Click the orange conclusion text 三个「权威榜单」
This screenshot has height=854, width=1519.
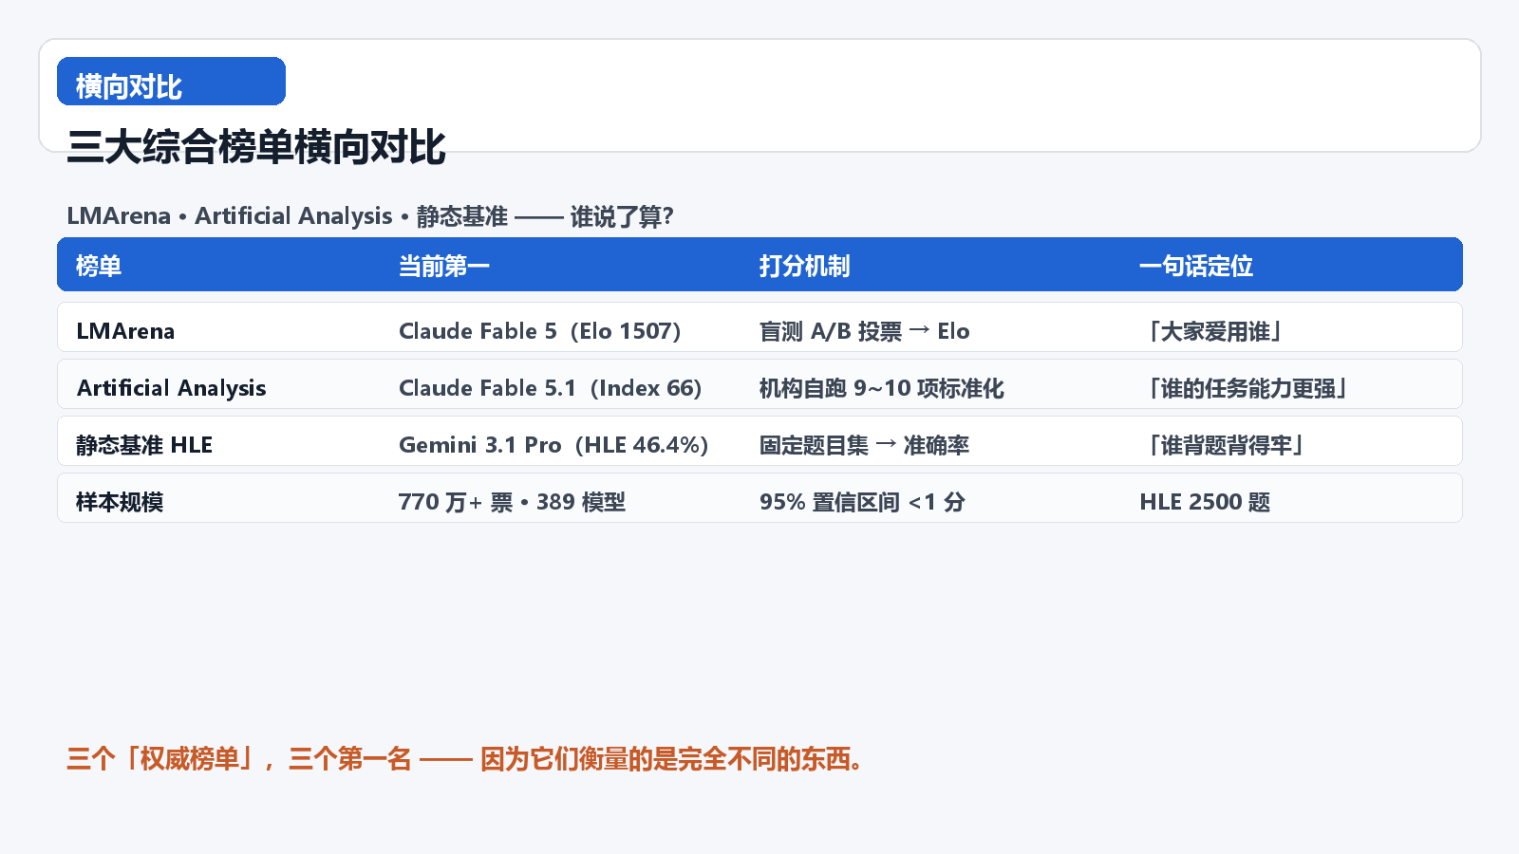[x=467, y=759]
